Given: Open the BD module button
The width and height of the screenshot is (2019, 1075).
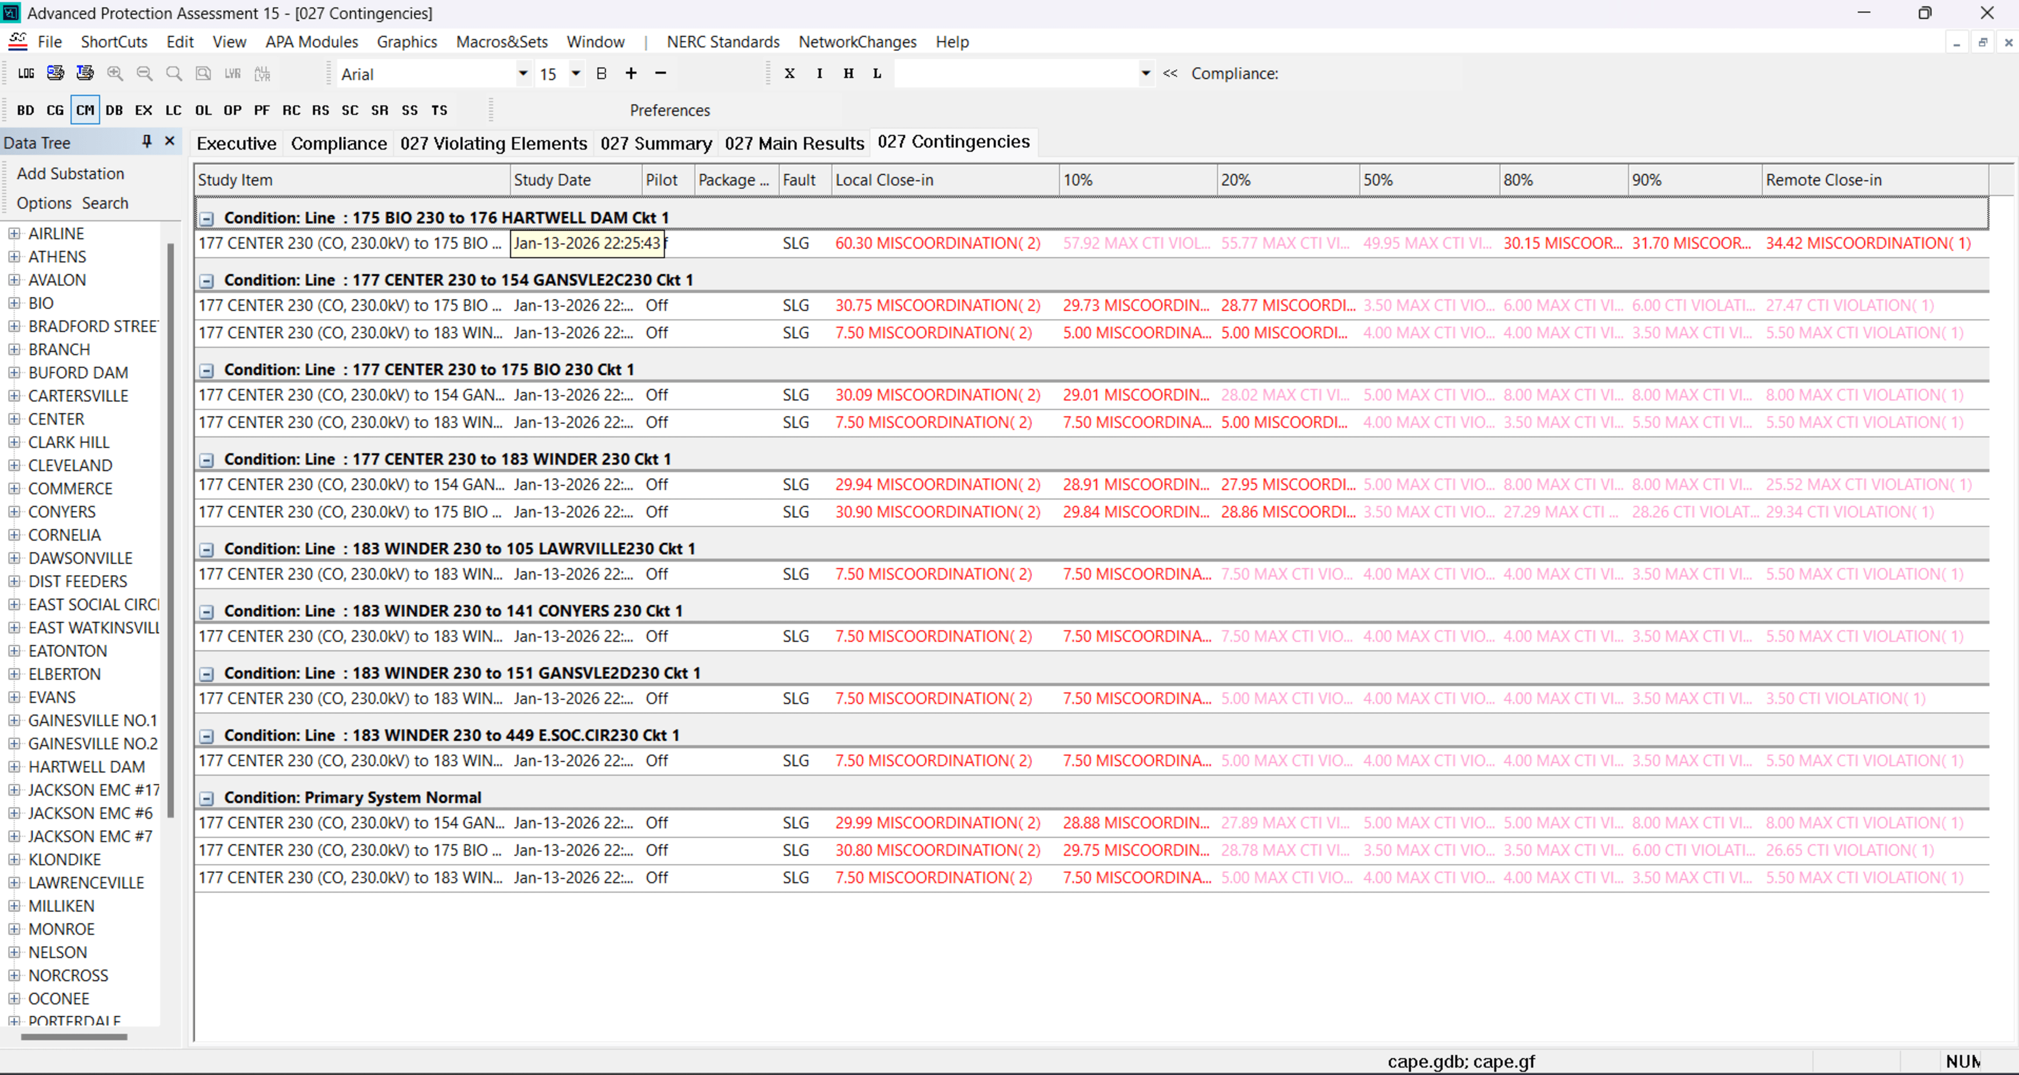Looking at the screenshot, I should (x=26, y=111).
